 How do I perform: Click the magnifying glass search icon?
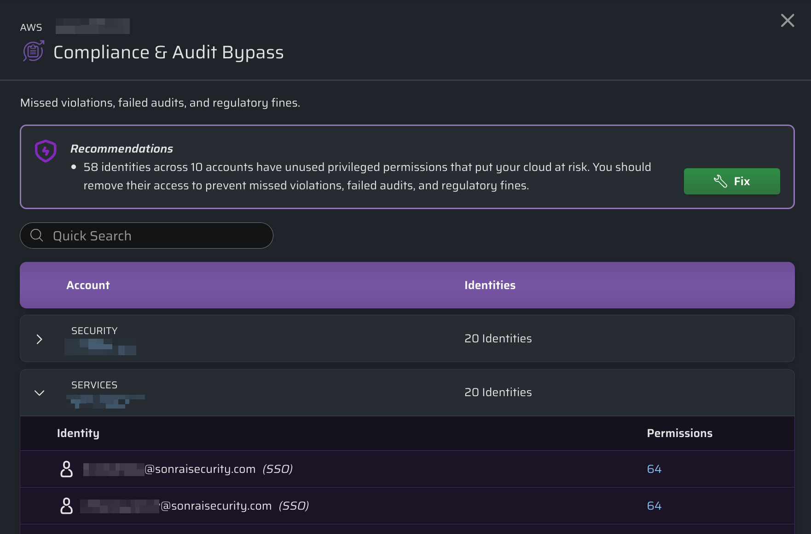[37, 236]
